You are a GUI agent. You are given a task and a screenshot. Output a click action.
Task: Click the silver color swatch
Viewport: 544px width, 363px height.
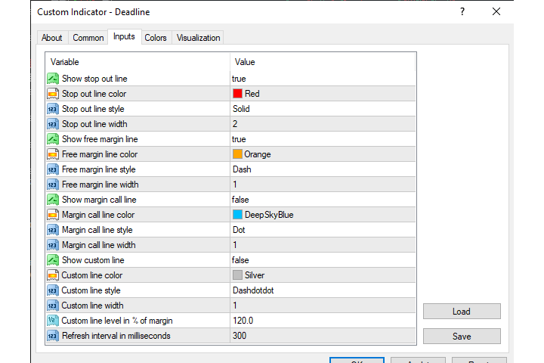point(237,275)
